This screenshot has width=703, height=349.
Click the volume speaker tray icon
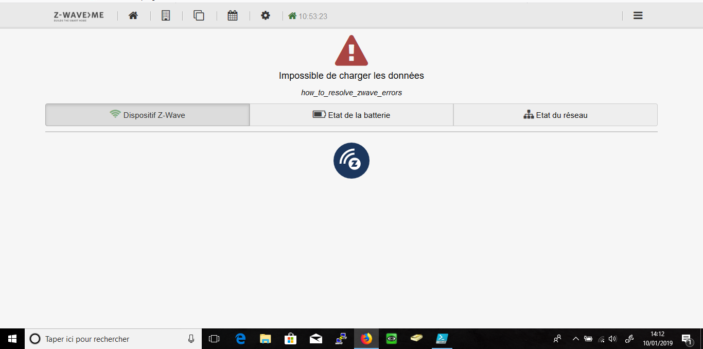coord(612,339)
